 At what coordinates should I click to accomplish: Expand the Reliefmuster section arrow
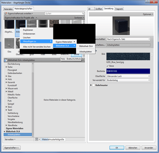91,85
